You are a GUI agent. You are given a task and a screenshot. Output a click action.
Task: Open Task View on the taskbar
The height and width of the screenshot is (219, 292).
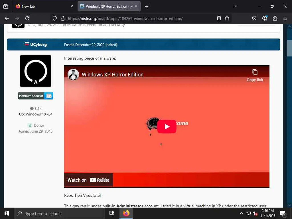(x=111, y=213)
